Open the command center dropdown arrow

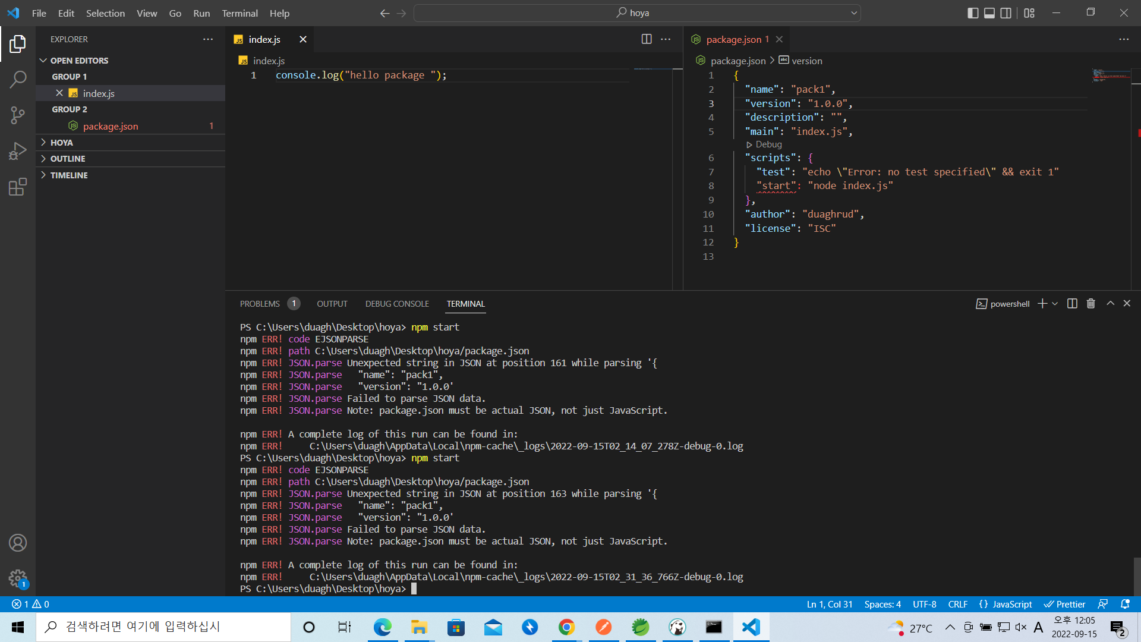[854, 13]
